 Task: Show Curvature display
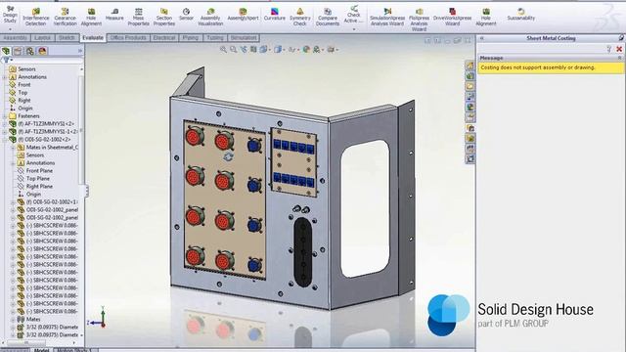(275, 15)
